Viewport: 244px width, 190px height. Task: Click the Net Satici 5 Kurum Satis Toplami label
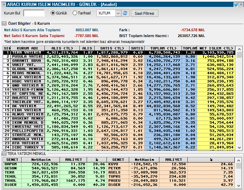tap(34, 36)
